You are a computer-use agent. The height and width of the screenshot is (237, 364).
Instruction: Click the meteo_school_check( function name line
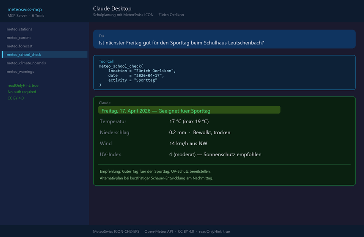coord(121,66)
